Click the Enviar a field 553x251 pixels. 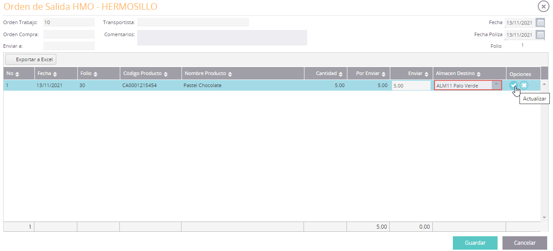69,46
